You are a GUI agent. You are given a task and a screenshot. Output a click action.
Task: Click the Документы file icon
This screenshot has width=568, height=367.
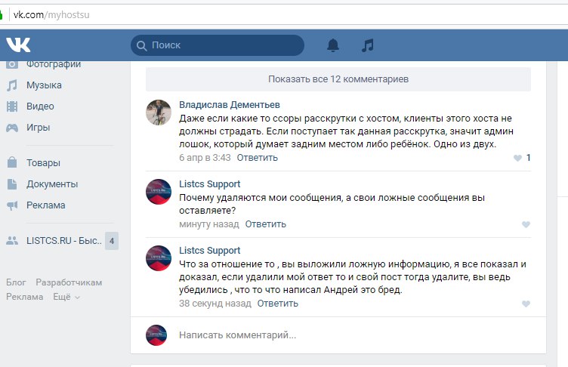[x=12, y=184]
